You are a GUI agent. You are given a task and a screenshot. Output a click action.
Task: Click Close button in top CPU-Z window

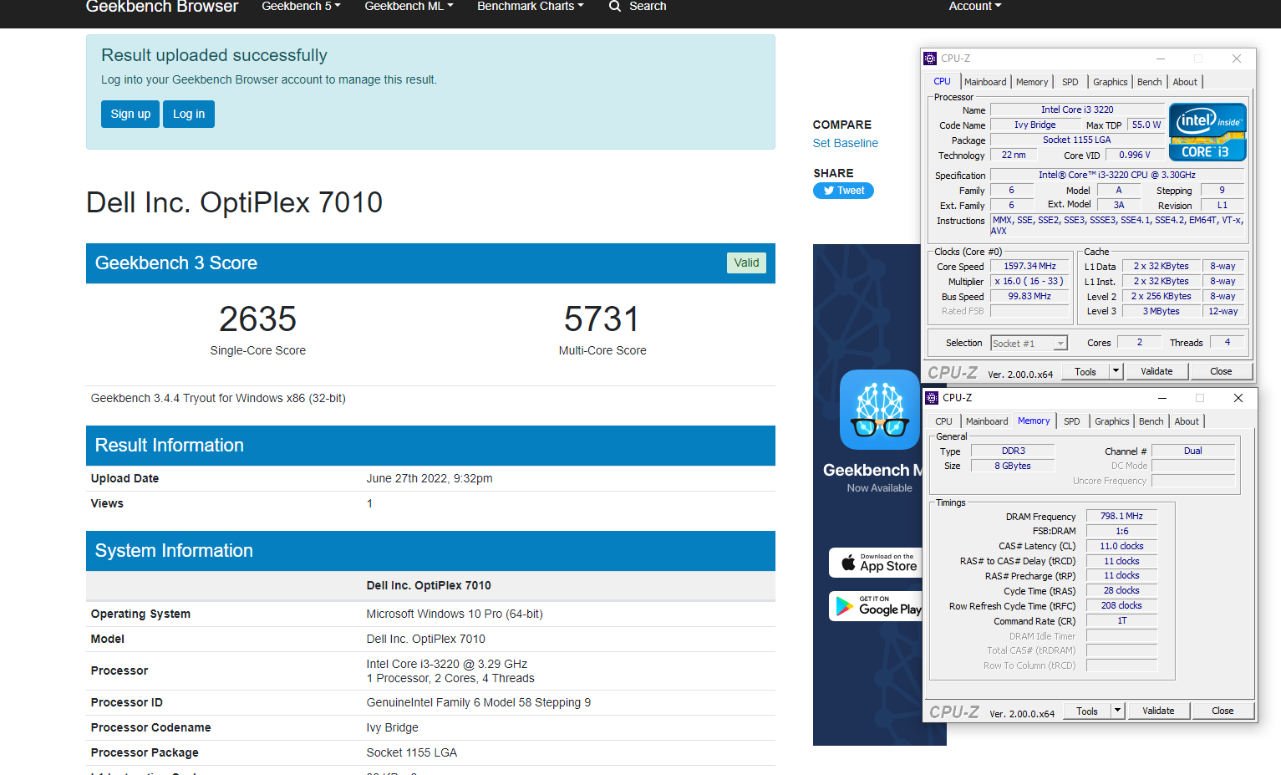[x=1221, y=371]
